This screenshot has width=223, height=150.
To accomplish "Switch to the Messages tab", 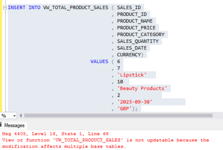I will 14,125.
